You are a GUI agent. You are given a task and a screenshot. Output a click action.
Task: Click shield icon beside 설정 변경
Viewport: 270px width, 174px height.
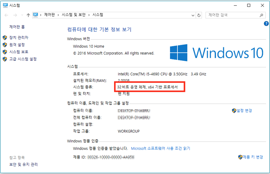click(234, 111)
